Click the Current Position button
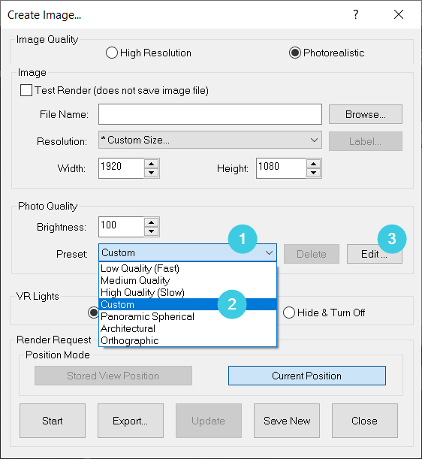Image resolution: width=422 pixels, height=459 pixels. coord(307,376)
